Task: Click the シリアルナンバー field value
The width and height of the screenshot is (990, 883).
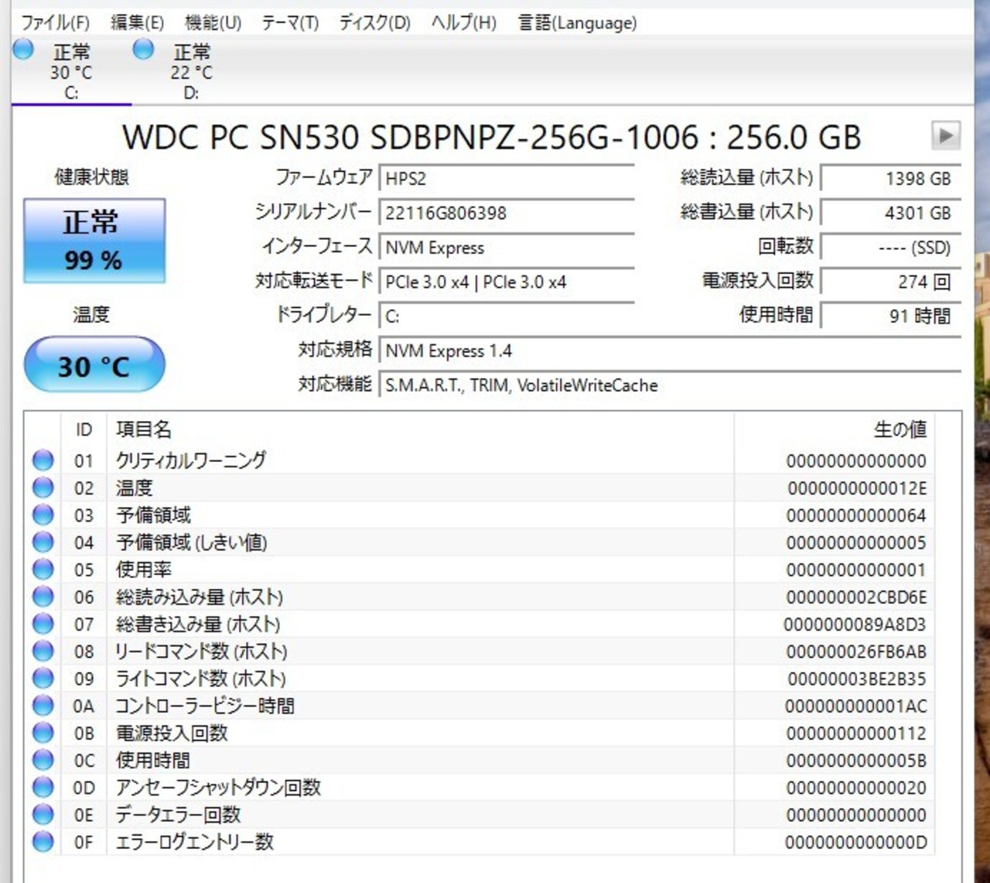Action: point(507,214)
